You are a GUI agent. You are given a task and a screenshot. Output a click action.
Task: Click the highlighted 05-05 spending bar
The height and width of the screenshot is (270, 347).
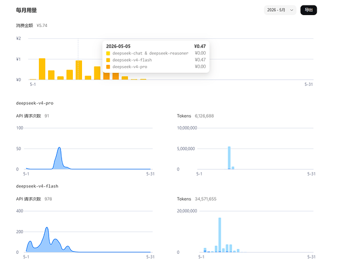79,70
